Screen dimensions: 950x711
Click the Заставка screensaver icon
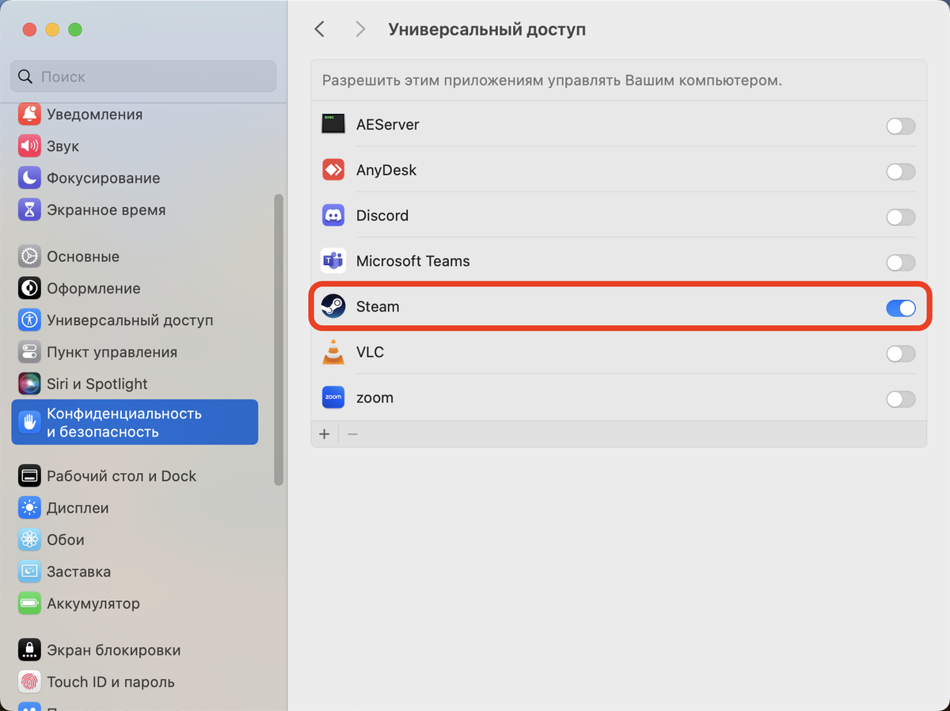[x=29, y=571]
